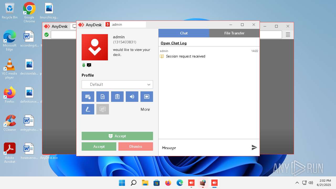Click the AnyDesk.exe label on the desktop
336x189 pixels.
[x=49, y=158]
